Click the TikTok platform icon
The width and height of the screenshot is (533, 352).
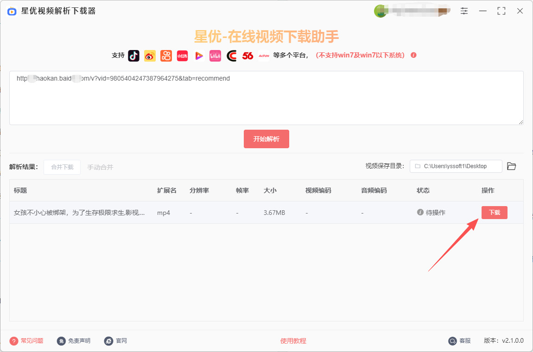click(x=133, y=56)
